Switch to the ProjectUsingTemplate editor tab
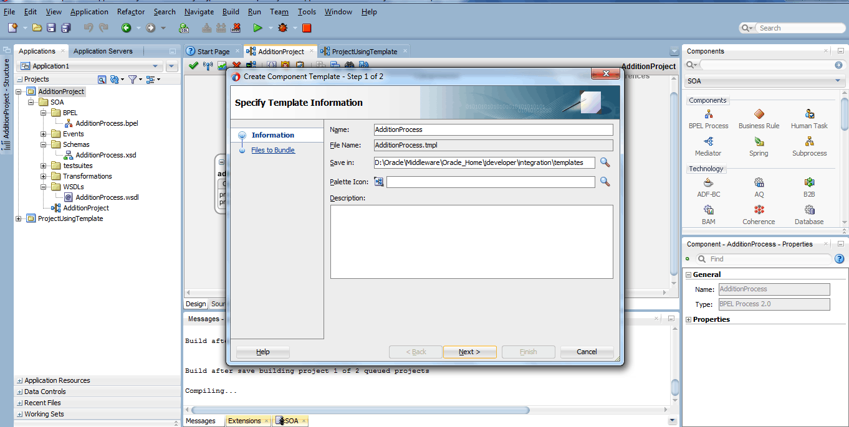 coord(365,52)
